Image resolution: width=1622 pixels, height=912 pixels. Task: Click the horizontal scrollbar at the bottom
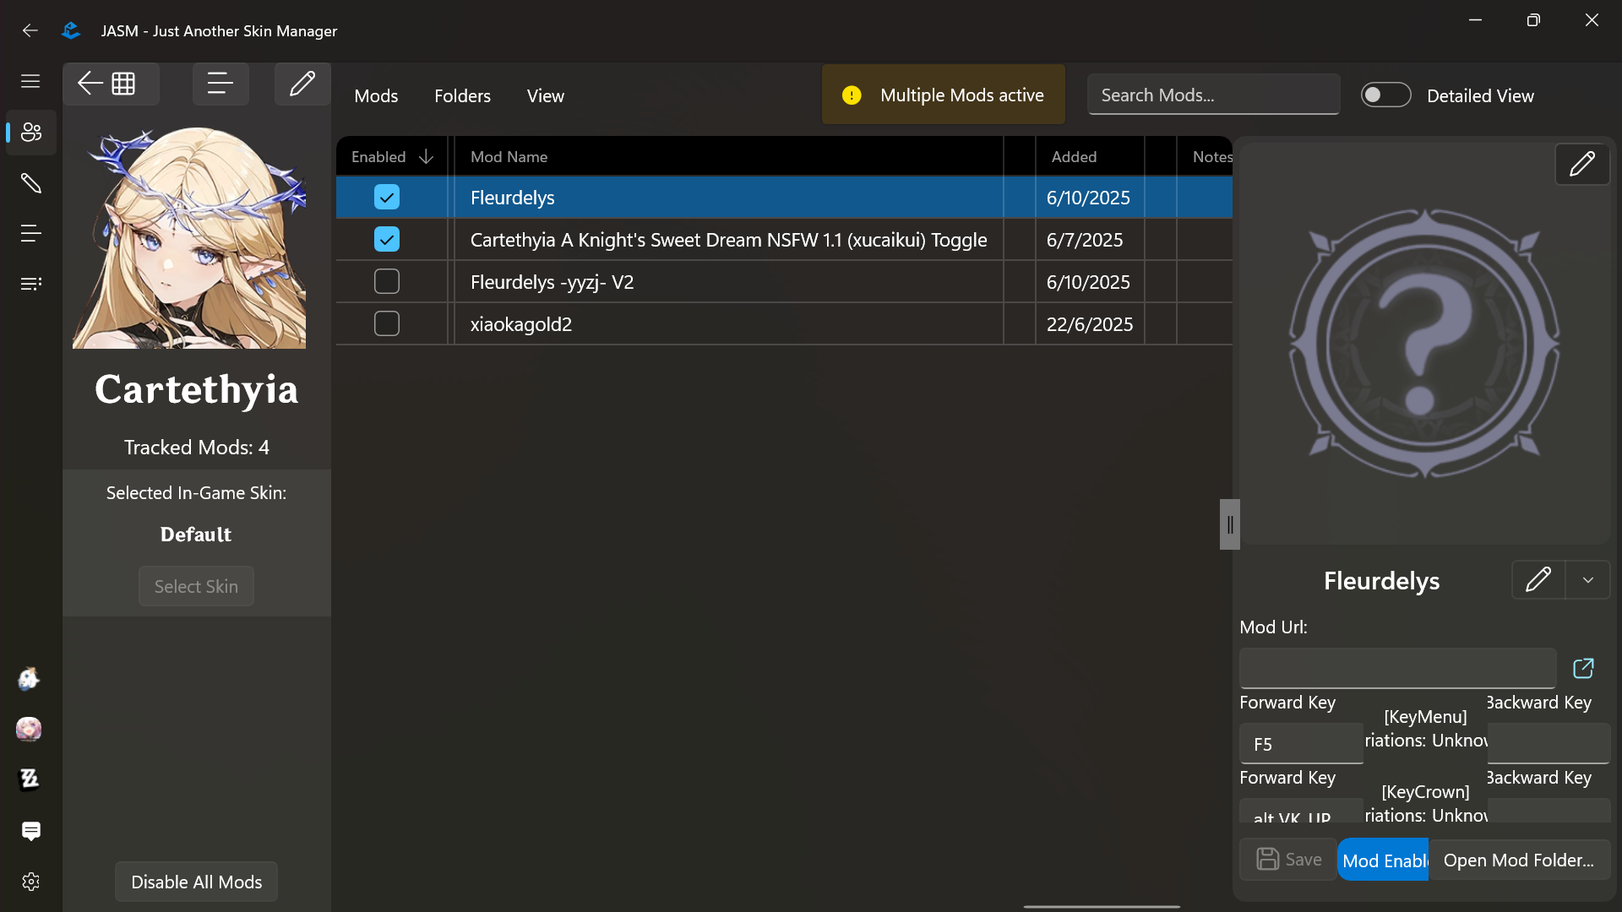point(1102,907)
